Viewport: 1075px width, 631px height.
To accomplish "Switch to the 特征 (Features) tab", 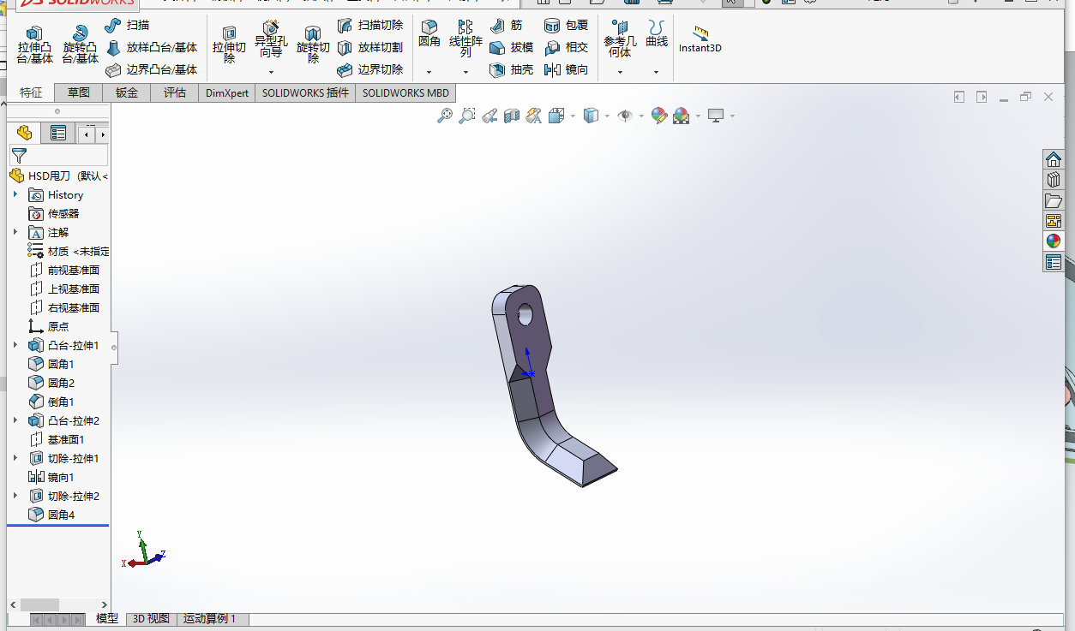I will point(31,92).
